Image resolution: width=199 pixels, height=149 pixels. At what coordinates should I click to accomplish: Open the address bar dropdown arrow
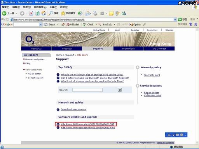175,19
